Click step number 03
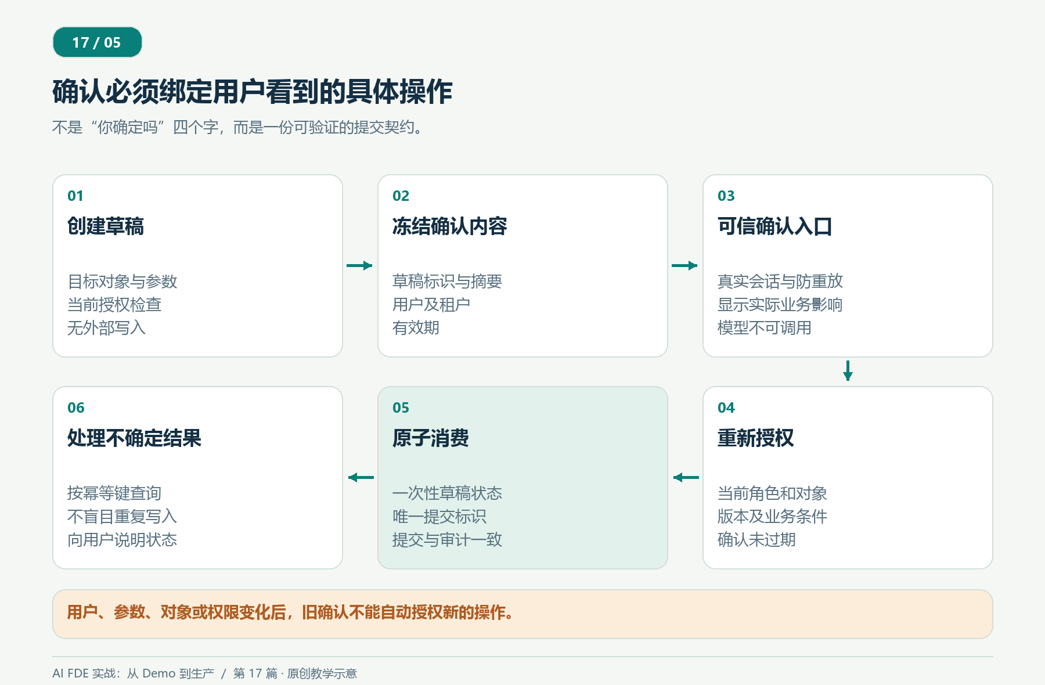Viewport: 1045px width, 685px height. pos(726,196)
